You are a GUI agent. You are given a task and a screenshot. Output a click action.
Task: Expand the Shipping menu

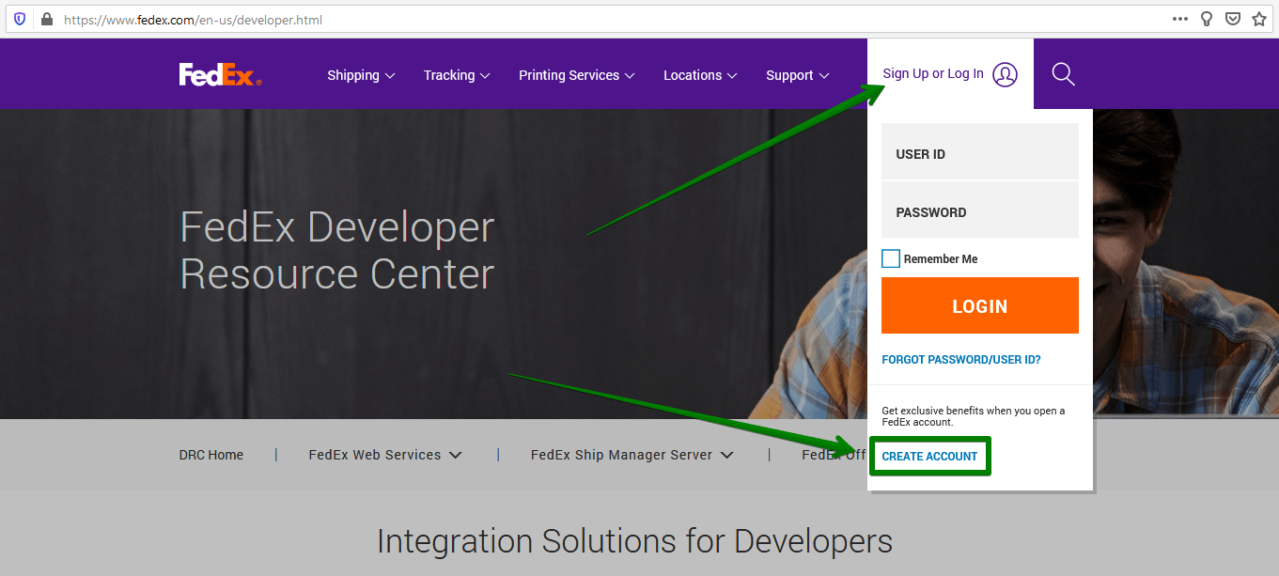click(361, 75)
